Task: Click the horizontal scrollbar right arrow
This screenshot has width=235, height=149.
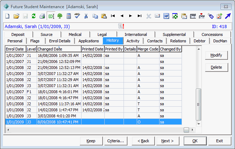Action: pyautogui.click(x=192, y=130)
